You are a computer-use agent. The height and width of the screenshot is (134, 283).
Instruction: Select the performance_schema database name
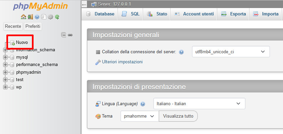37,65
